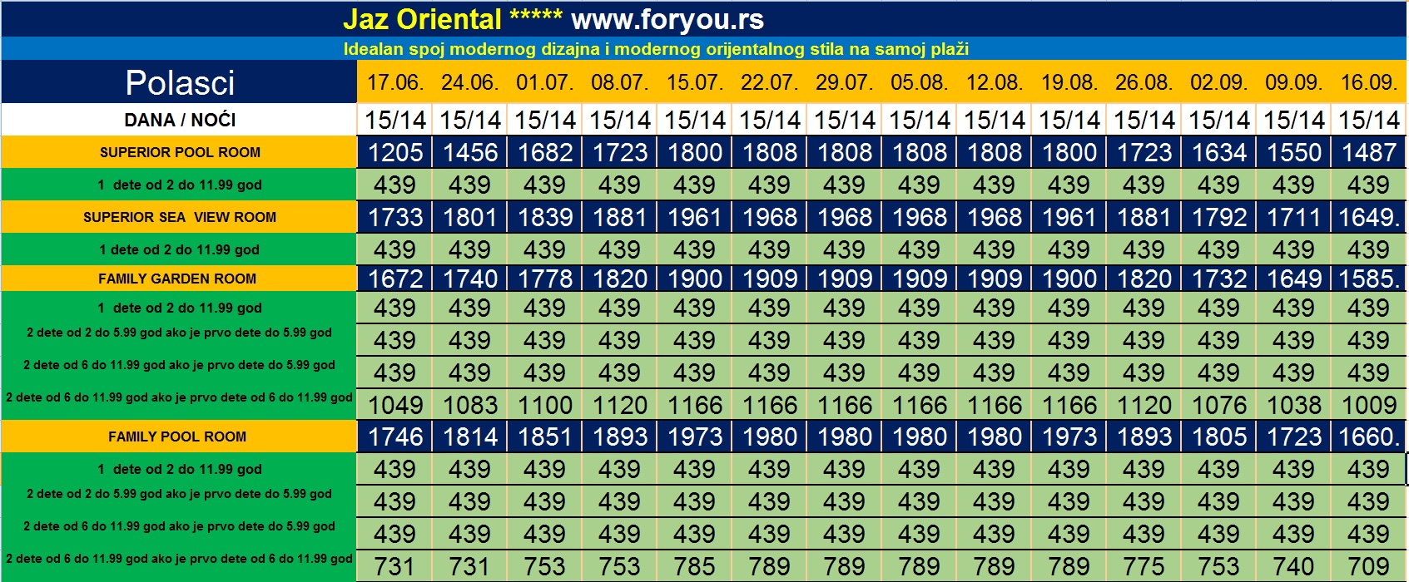Click price 785 in Family Pool child row
The height and width of the screenshot is (582, 1409).
695,566
